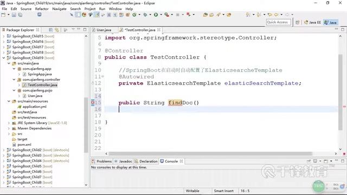Viewport: 347px width, 195px height.
Task: Click the Open Perspective icon
Action: pos(298,22)
